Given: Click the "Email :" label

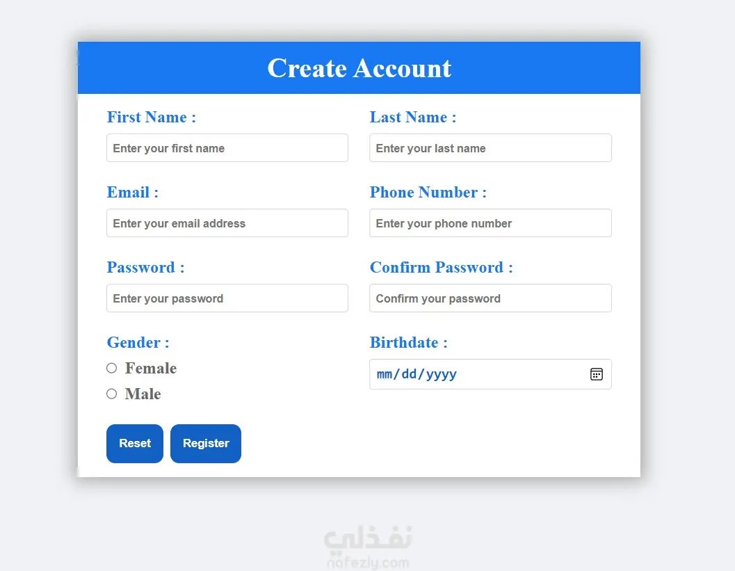Looking at the screenshot, I should click(x=133, y=192).
